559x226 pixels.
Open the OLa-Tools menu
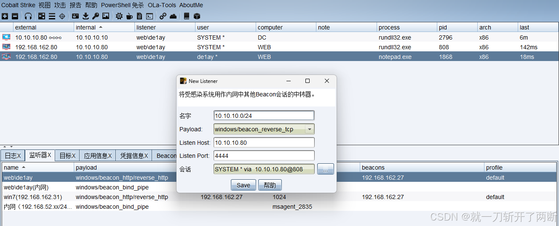[161, 5]
